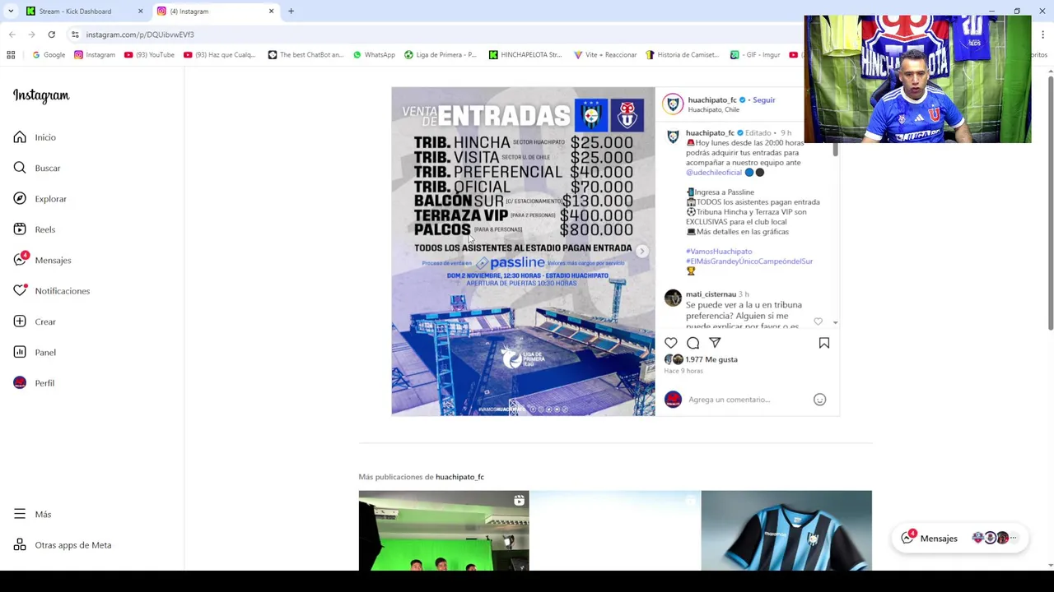The image size is (1054, 592).
Task: Like mati_cisternau's comment
Action: 818,321
